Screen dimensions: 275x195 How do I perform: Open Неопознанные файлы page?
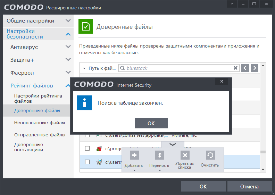pos(40,122)
